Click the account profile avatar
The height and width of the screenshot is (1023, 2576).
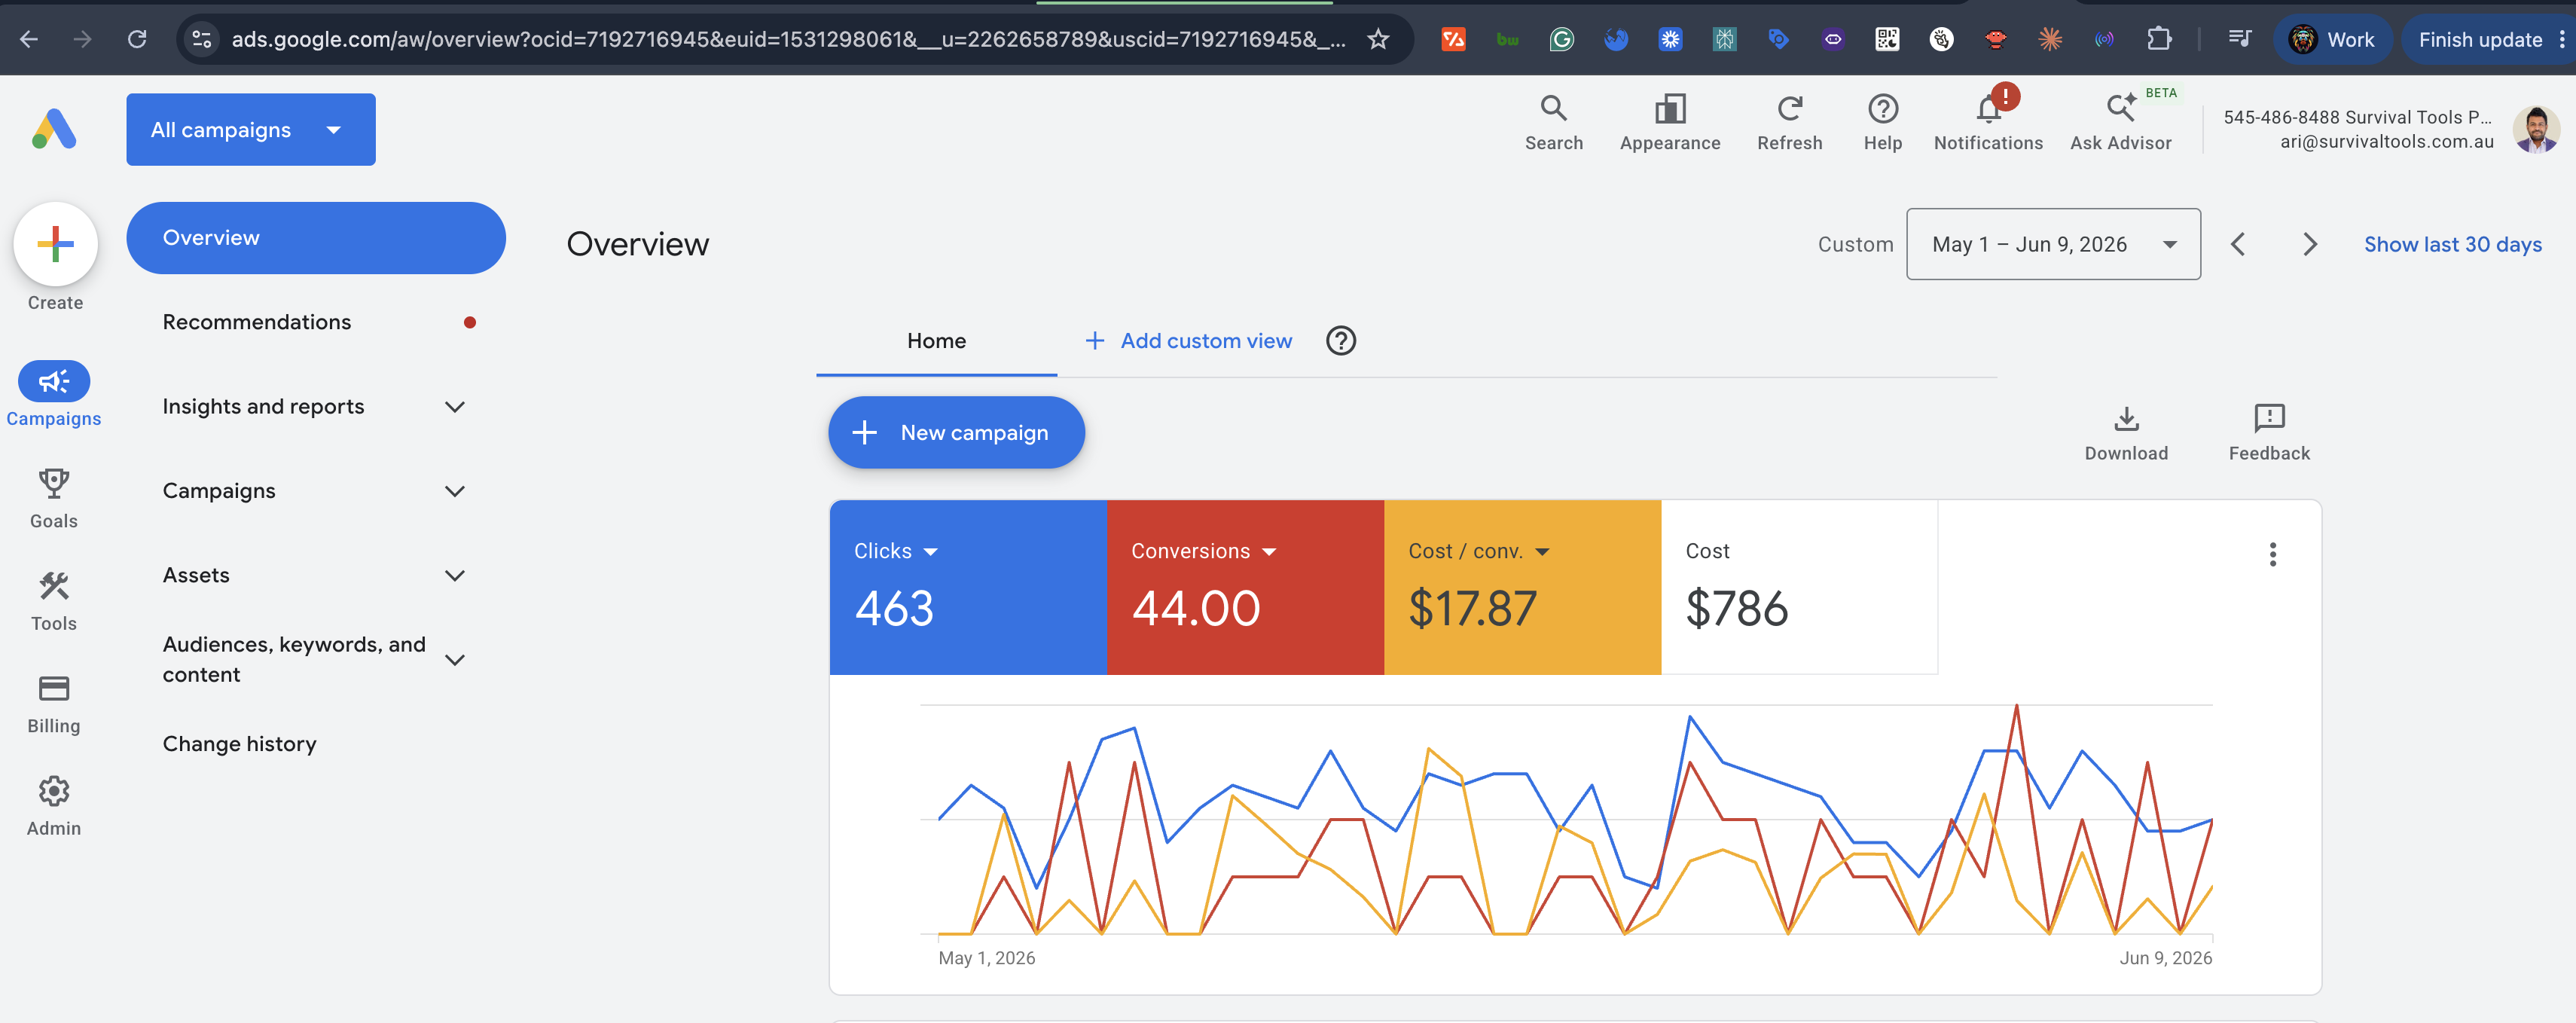[2536, 129]
